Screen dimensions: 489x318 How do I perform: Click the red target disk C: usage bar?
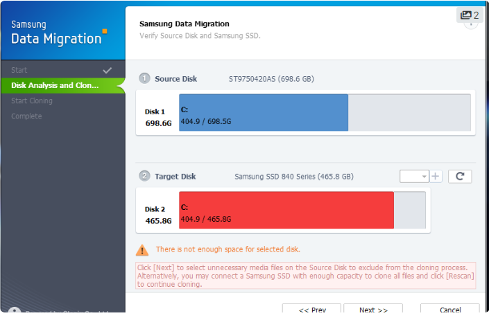point(286,210)
